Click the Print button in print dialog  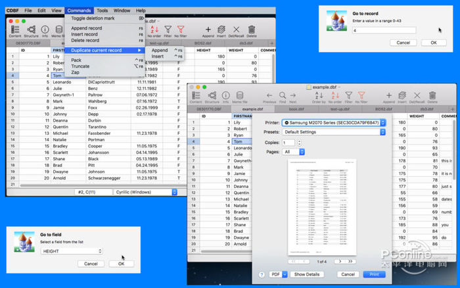click(x=374, y=274)
